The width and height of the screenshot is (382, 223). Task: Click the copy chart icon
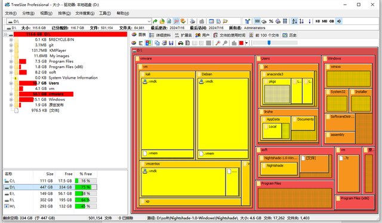point(157,43)
